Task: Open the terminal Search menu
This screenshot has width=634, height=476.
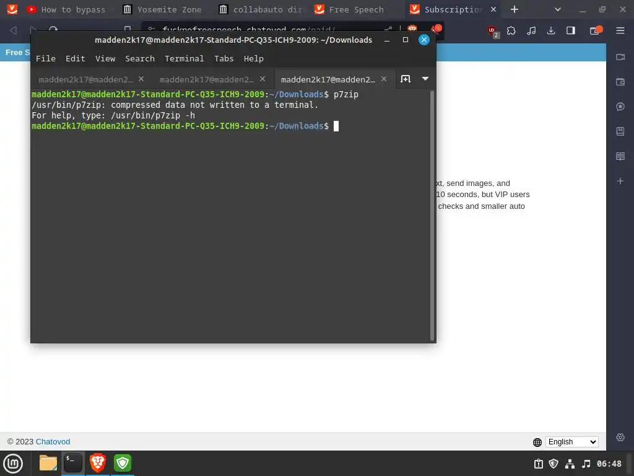Action: point(140,59)
